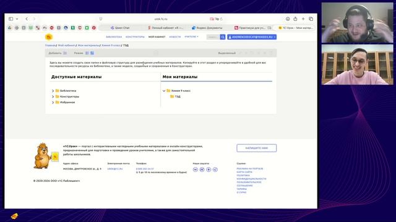This screenshot has width=396, height=222.
Task: Collapse the Химия 9 класс folder
Action: coord(164,91)
